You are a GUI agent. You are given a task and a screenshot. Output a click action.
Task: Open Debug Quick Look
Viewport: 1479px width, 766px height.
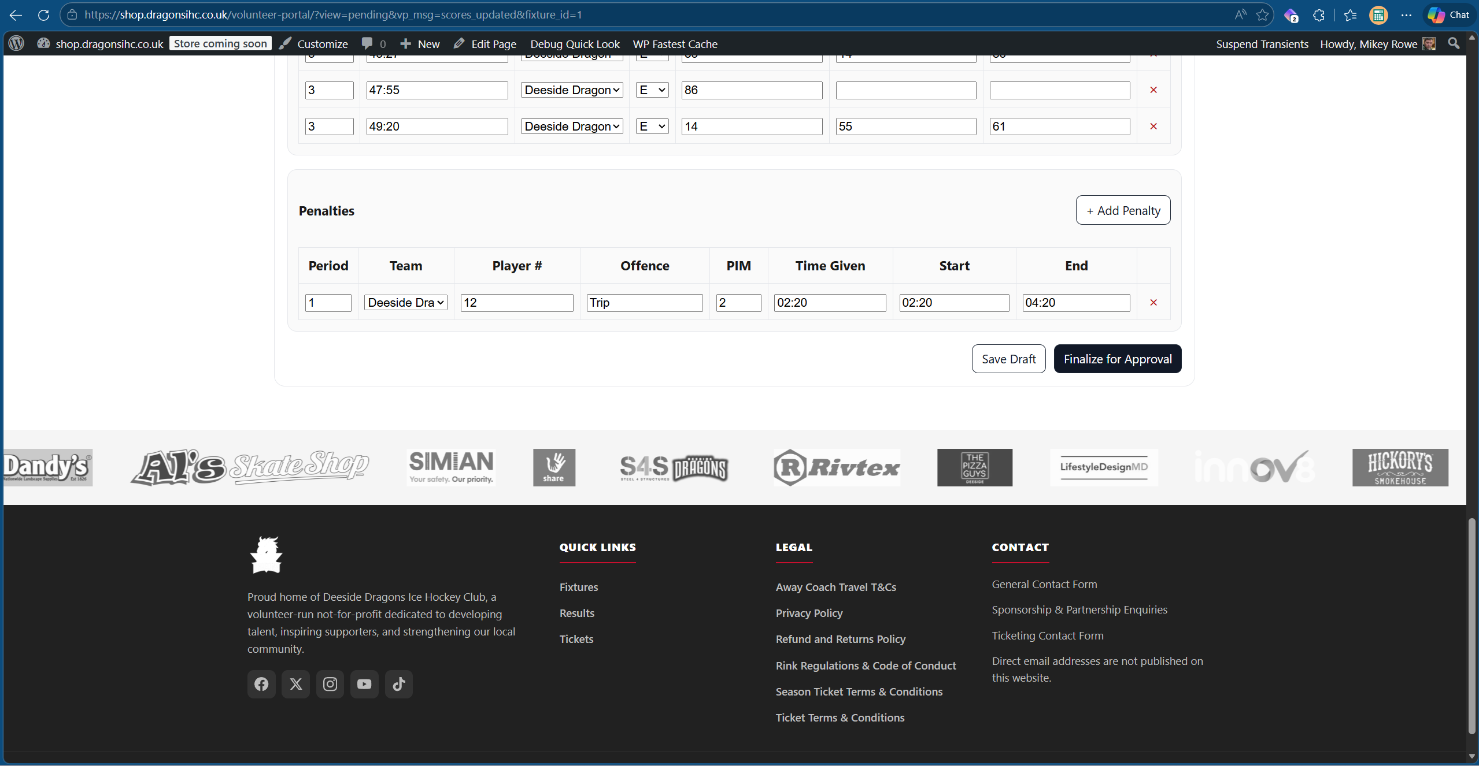574,43
